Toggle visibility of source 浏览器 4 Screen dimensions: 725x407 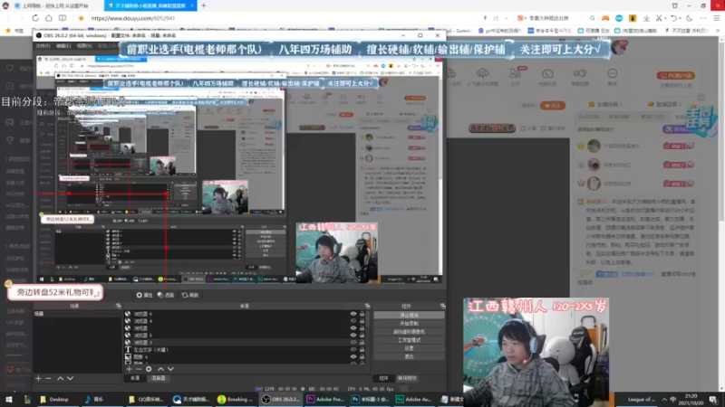[x=353, y=321]
